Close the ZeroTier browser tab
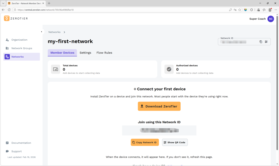 pyautogui.click(x=43, y=3)
